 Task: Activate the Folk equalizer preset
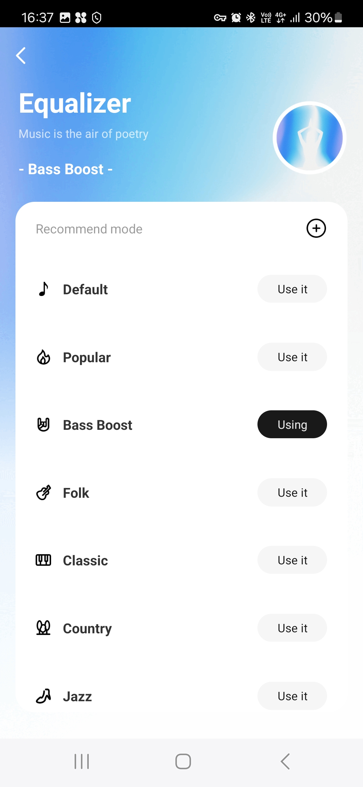(x=292, y=493)
